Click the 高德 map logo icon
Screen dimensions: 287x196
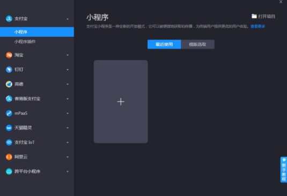coord(9,84)
